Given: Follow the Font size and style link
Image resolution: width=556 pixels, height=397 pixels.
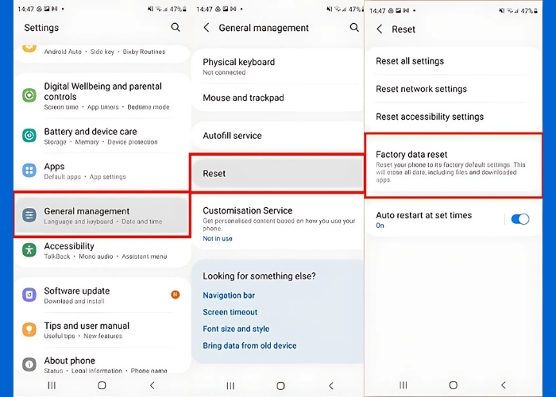Looking at the screenshot, I should 236,329.
